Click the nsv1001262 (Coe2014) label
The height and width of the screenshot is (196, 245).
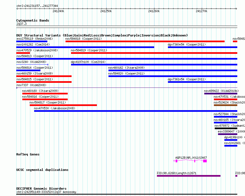(x=33, y=44)
